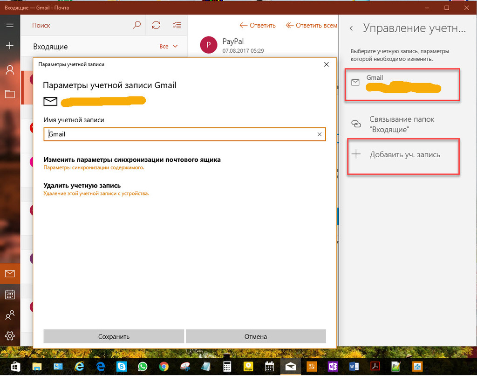Launch Internet Explorer from taskbar
Image resolution: width=477 pixels, height=376 pixels.
(x=79, y=367)
